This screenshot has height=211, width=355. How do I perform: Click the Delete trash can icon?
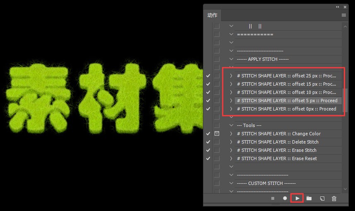[x=334, y=199]
